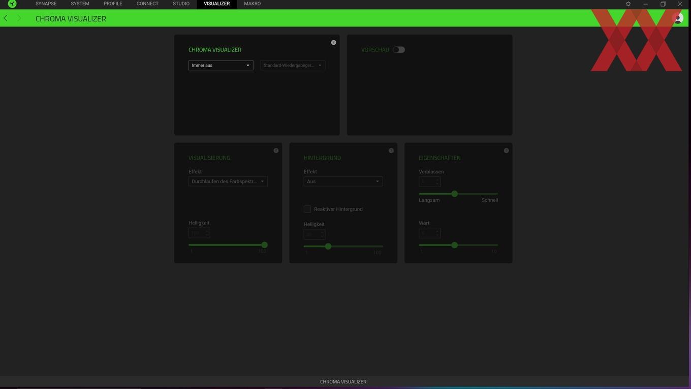Viewport: 691px width, 389px height.
Task: Click the Verblassen speed slider handle
Action: [455, 194]
